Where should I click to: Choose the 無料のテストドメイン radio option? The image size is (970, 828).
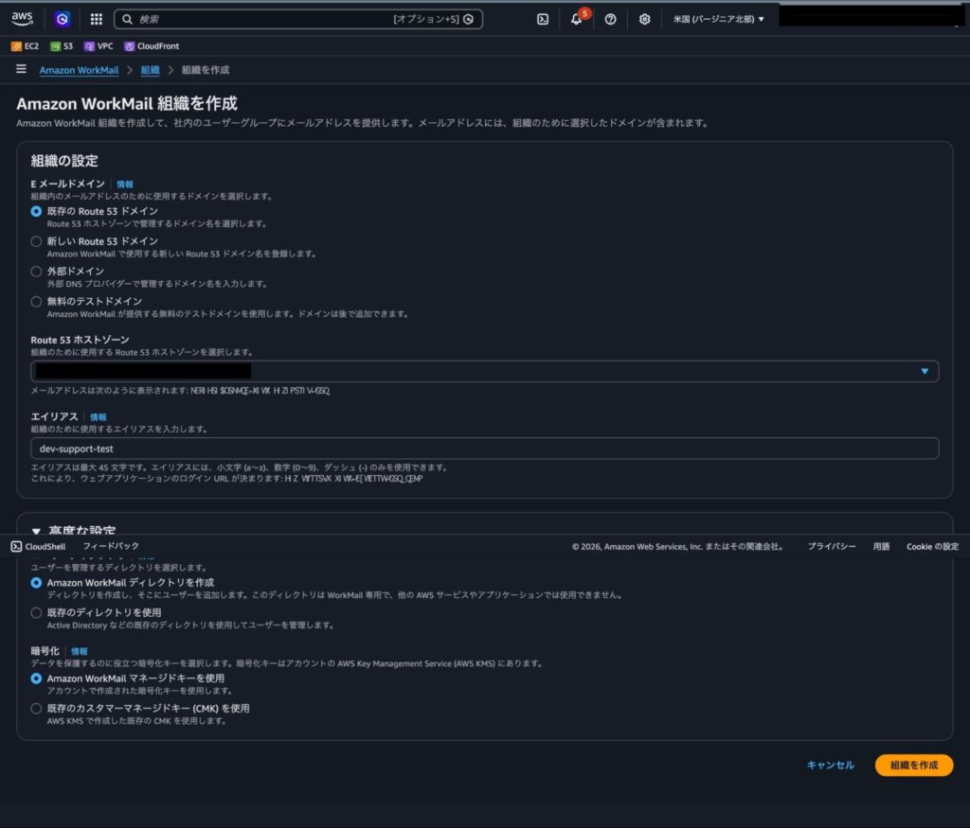(x=36, y=302)
